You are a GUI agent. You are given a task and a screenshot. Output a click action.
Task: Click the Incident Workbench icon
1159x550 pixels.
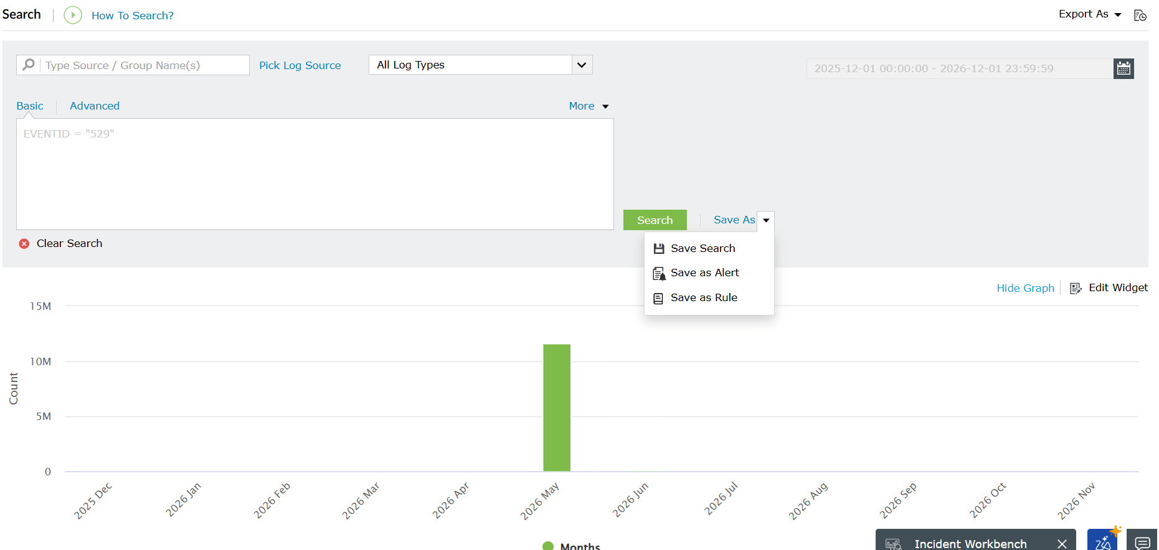pyautogui.click(x=894, y=544)
